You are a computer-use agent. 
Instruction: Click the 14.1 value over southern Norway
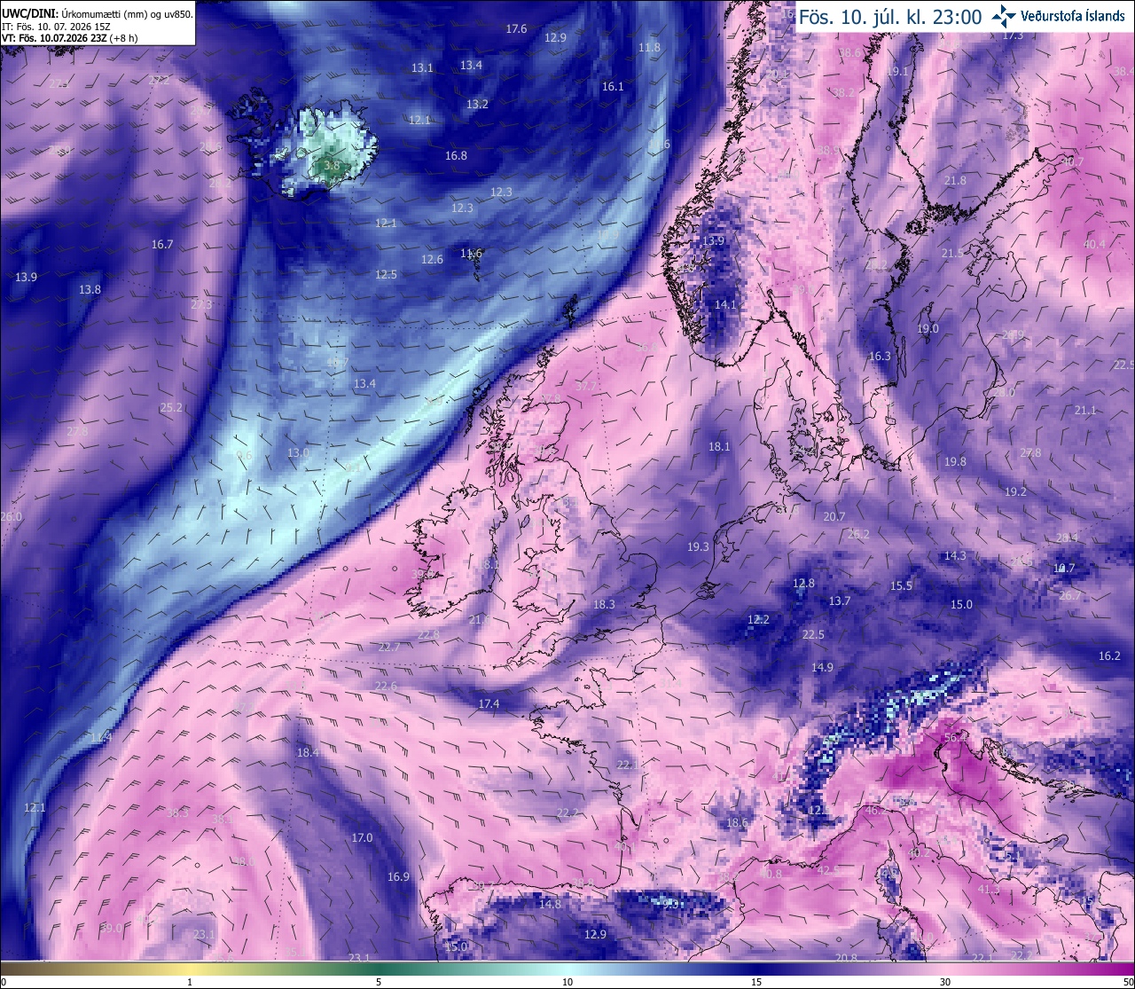coord(725,305)
